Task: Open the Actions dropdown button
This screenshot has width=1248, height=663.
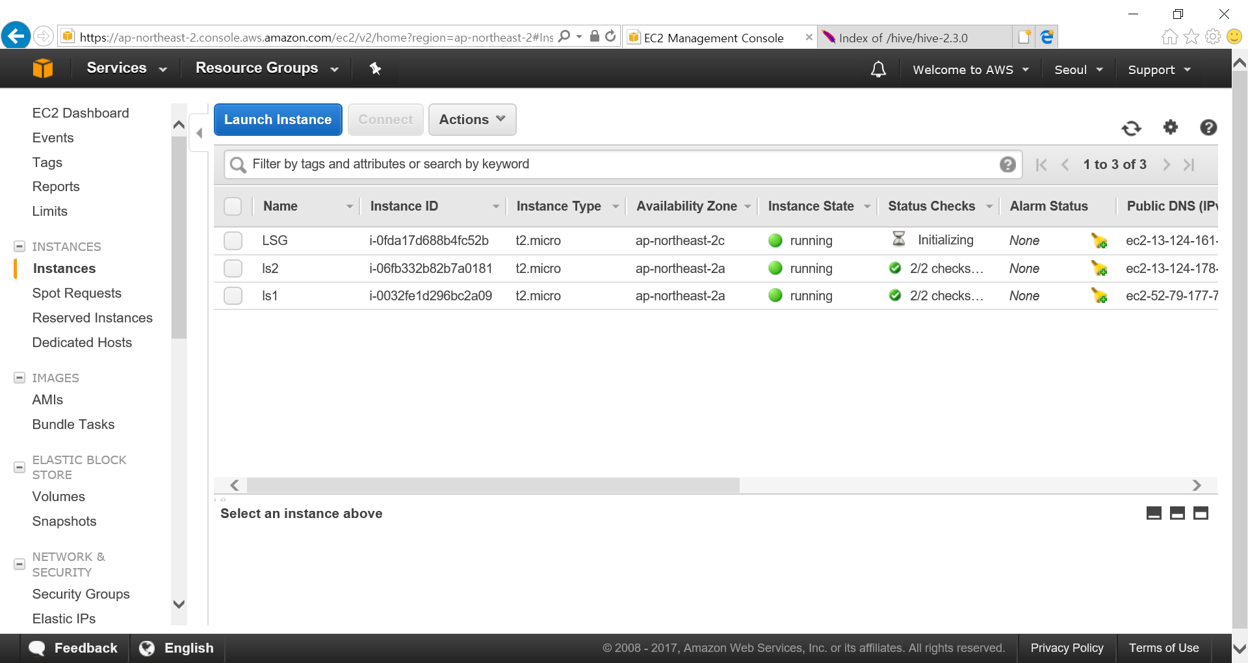Action: (x=473, y=120)
